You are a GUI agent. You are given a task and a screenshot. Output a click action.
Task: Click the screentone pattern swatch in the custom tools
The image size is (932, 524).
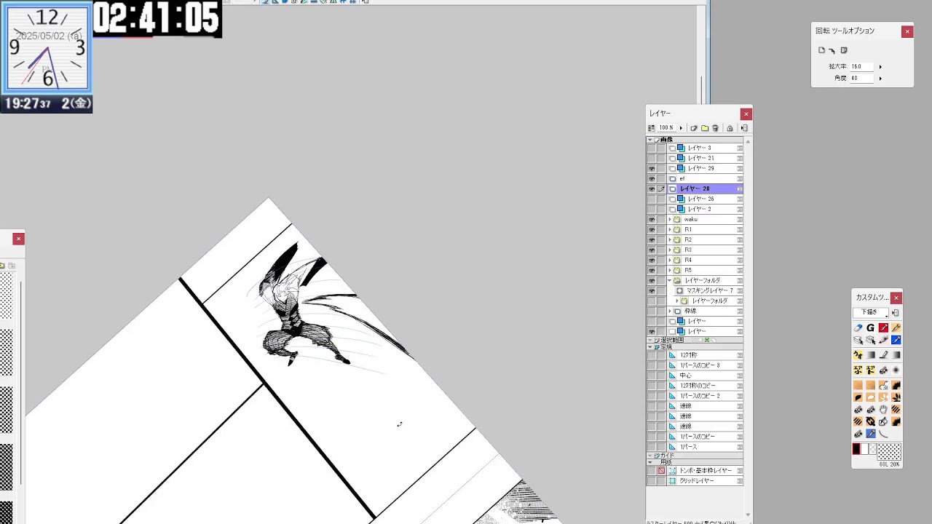[889, 451]
